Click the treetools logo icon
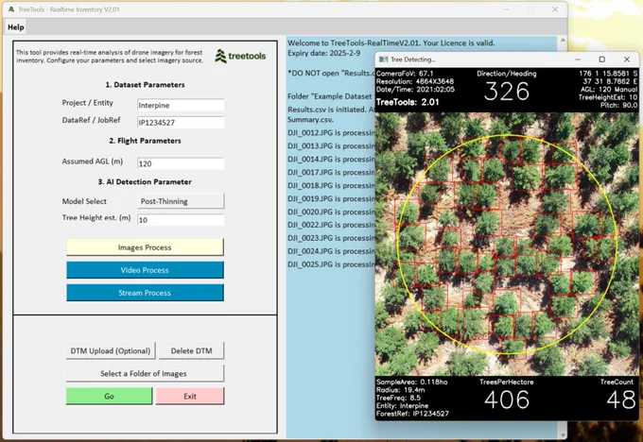 [220, 56]
